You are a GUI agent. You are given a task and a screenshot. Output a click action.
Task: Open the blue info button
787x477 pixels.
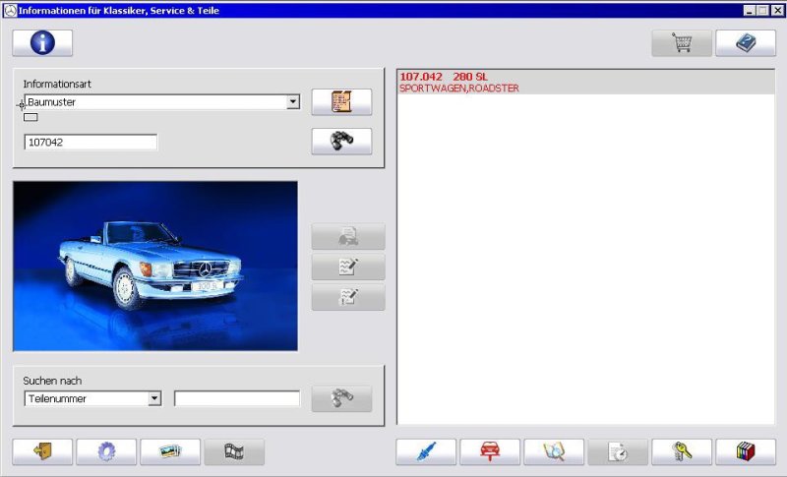tap(42, 42)
